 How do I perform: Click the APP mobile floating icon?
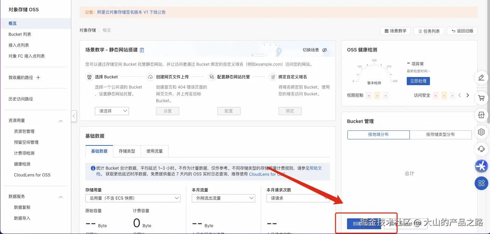(x=481, y=115)
